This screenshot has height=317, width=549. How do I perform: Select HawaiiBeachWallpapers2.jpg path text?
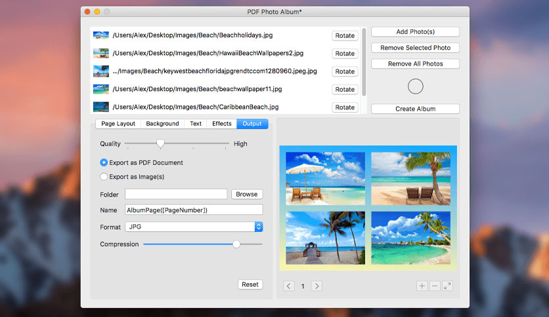[x=208, y=53]
